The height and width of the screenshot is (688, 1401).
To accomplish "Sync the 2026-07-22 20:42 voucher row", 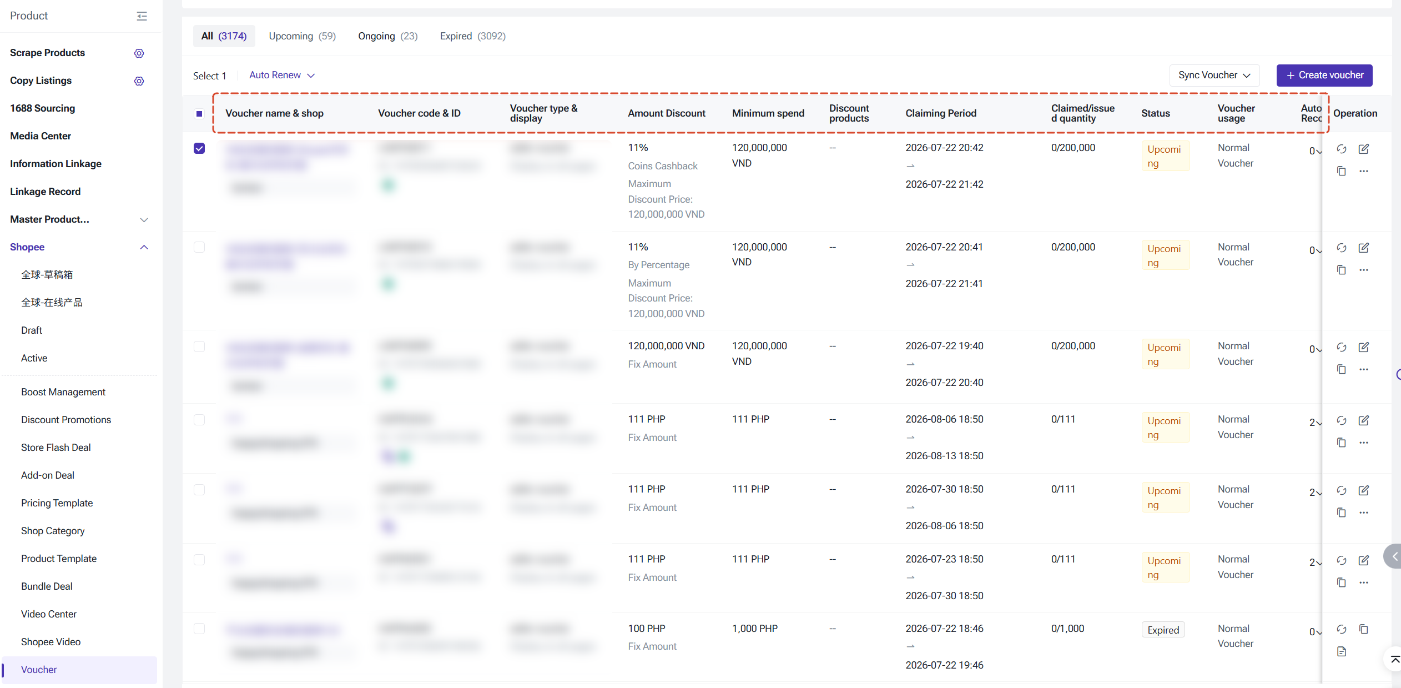I will (x=1342, y=149).
